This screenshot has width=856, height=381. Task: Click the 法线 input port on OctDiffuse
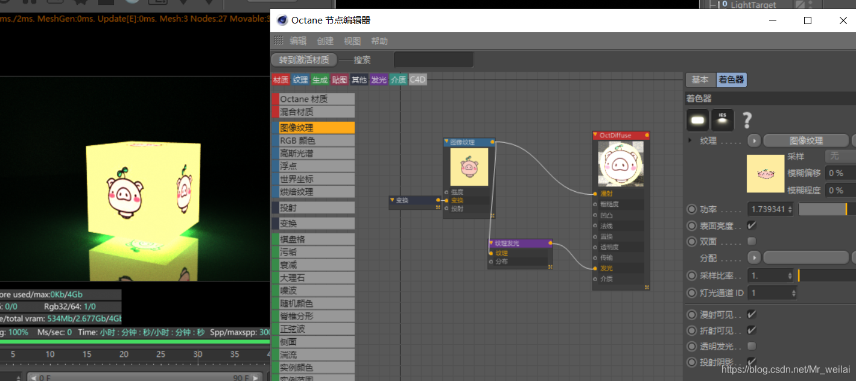tap(595, 226)
